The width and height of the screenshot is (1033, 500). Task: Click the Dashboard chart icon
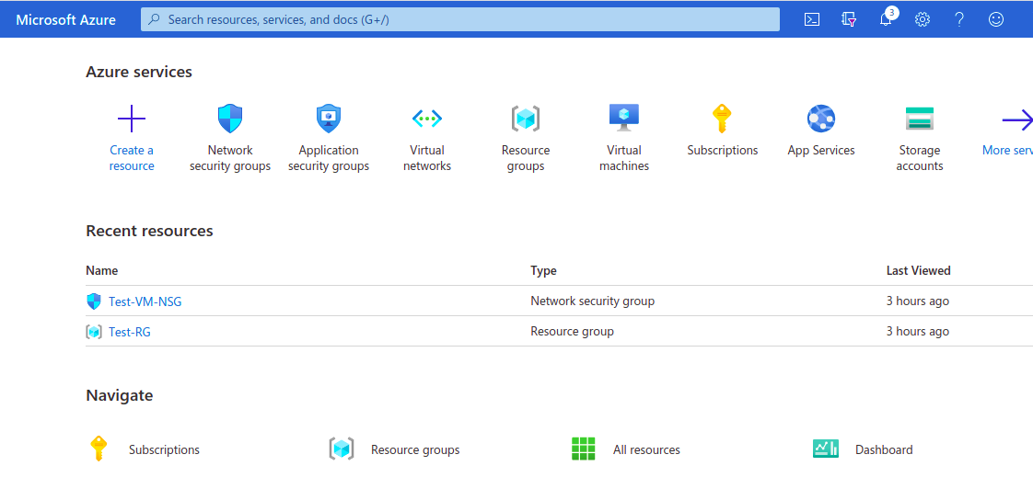point(826,449)
